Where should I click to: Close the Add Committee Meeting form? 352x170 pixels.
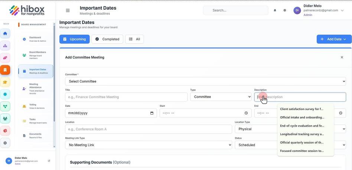pos(342,57)
